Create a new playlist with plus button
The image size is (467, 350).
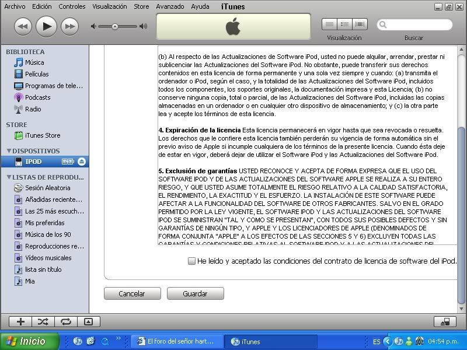[x=20, y=322]
